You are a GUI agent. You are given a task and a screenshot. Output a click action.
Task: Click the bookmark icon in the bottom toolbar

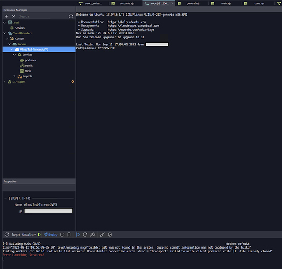69,235
